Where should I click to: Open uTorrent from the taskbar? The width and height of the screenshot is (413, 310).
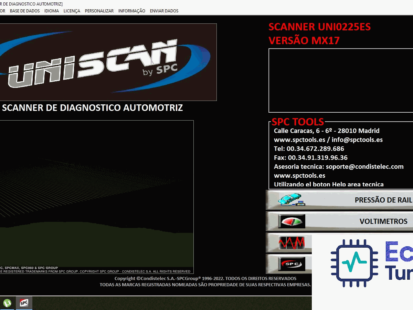point(8,303)
